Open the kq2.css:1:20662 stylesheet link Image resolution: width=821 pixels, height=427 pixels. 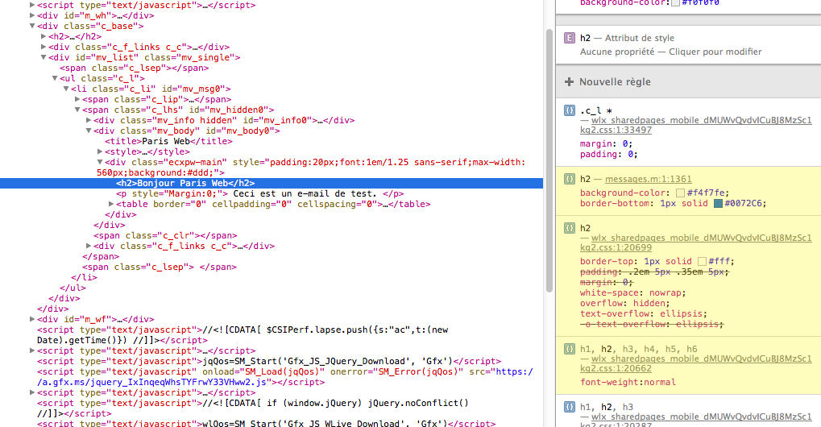tap(696, 363)
